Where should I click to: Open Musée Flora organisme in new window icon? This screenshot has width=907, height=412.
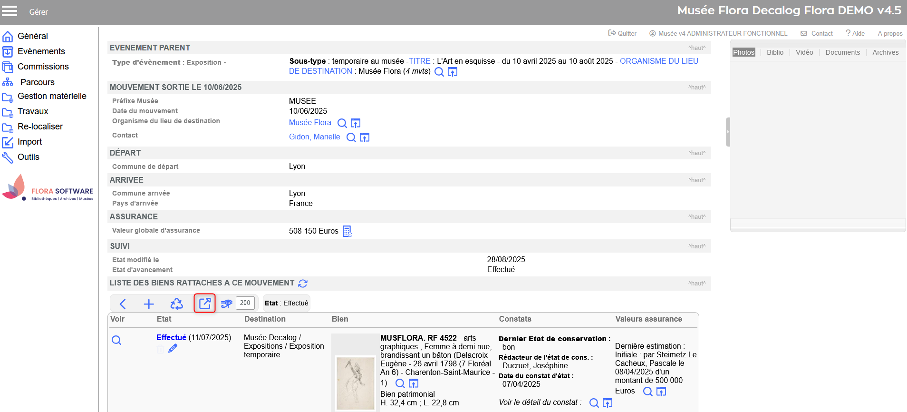356,123
